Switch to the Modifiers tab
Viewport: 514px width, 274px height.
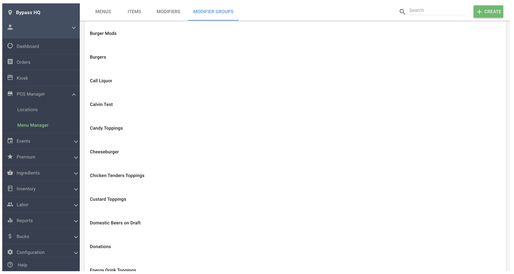[x=168, y=12]
